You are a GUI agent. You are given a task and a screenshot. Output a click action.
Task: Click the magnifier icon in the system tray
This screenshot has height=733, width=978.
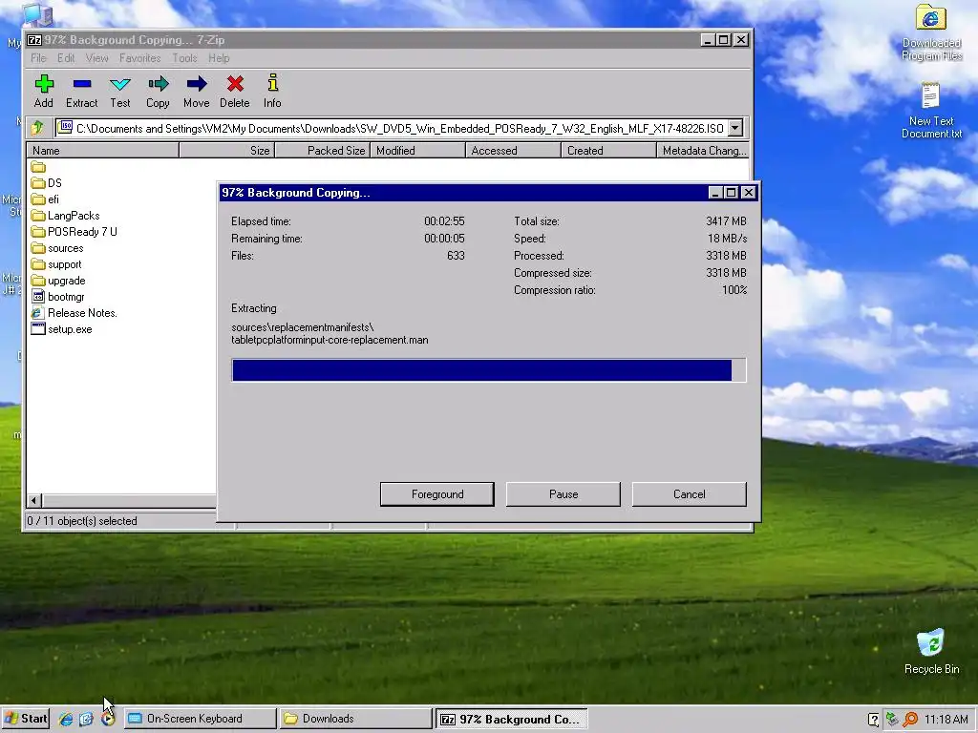(x=910, y=719)
